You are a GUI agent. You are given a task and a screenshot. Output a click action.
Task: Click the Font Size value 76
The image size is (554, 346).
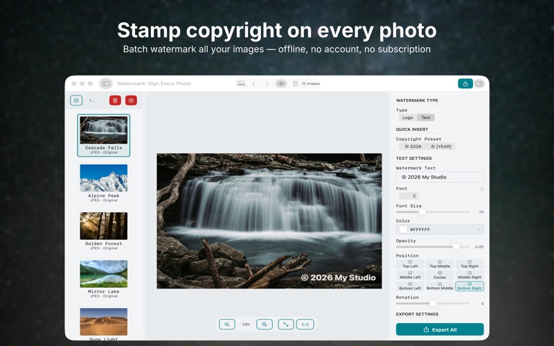481,212
